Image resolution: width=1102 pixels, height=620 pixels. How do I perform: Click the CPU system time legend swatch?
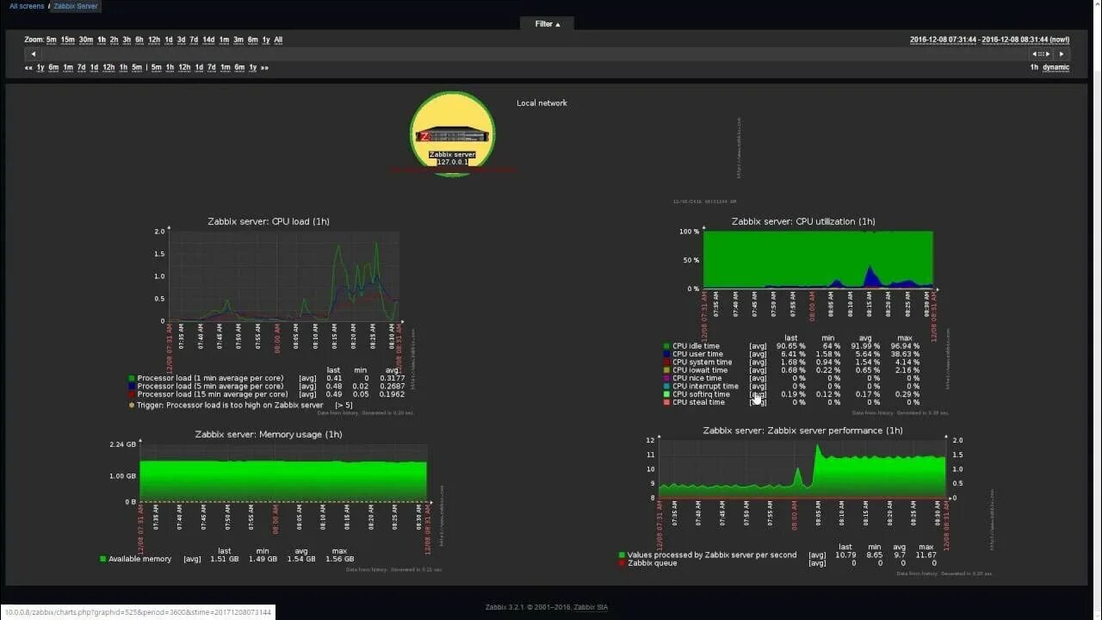666,363
